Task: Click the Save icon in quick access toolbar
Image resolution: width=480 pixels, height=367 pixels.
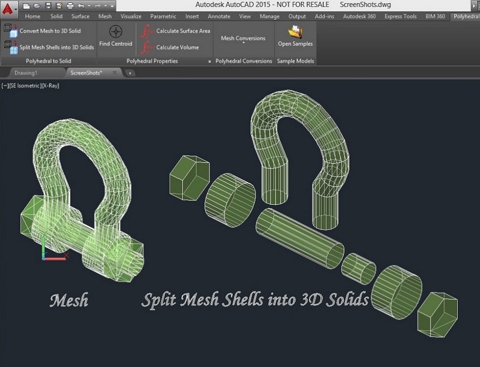Action: point(48,6)
